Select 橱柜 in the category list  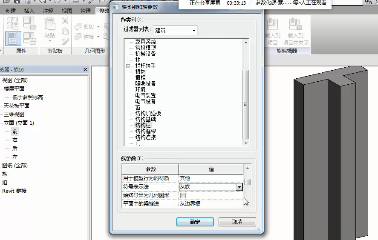140,77
